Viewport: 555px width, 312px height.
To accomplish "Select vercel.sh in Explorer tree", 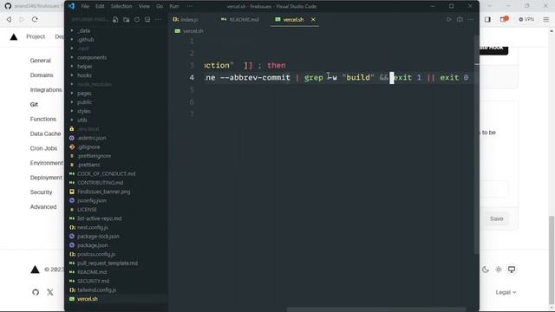I will (x=88, y=299).
